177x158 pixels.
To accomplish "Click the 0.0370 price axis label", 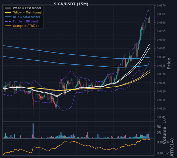I will point(161,5).
